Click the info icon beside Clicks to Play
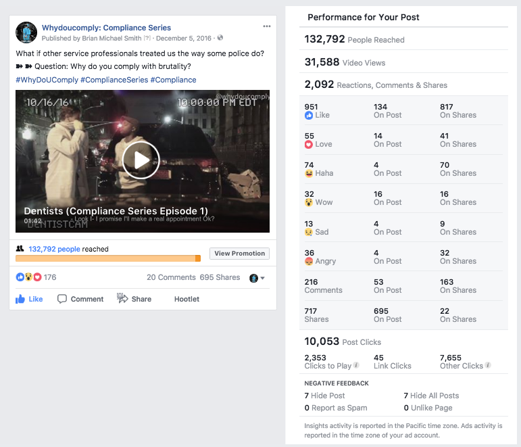Screen dimensions: 521x447 pyautogui.click(x=356, y=366)
